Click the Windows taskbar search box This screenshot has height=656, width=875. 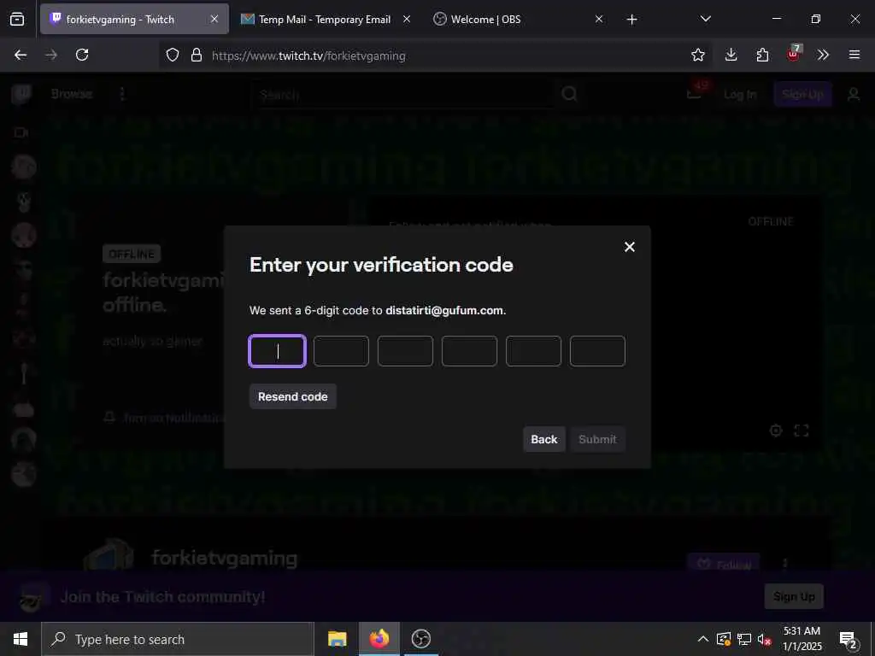coord(178,639)
